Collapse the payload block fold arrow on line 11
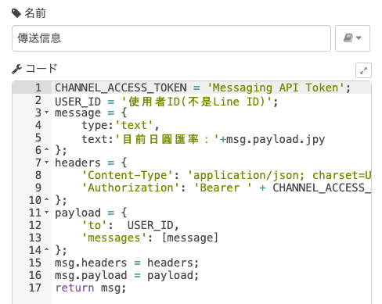The image size is (382, 304). click(x=47, y=212)
